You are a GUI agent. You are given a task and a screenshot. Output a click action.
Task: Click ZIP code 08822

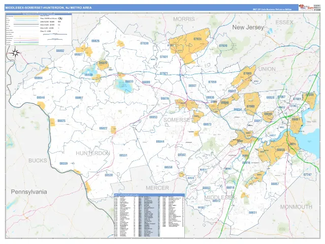pyautogui.click(x=103, y=129)
